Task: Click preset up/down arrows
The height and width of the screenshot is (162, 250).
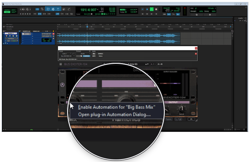Action: (147, 64)
